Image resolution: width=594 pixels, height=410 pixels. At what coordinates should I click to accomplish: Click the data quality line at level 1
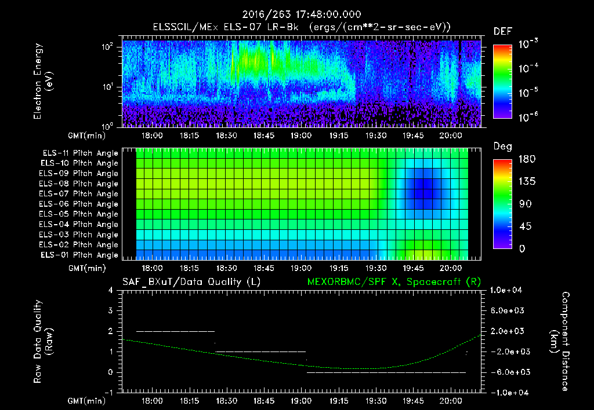point(260,352)
